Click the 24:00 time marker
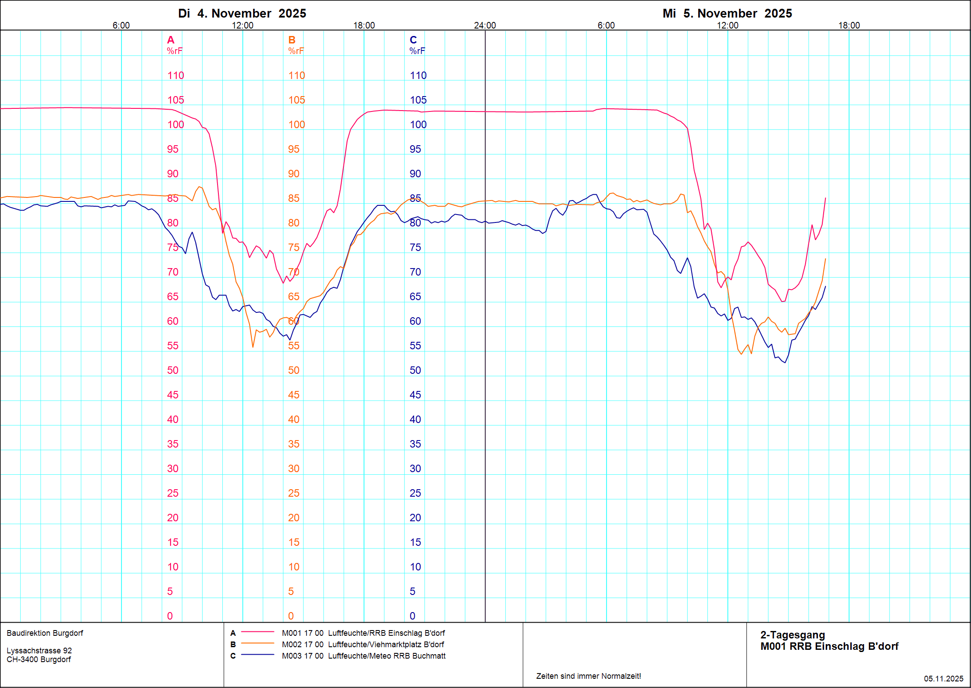The height and width of the screenshot is (688, 971). (x=485, y=25)
